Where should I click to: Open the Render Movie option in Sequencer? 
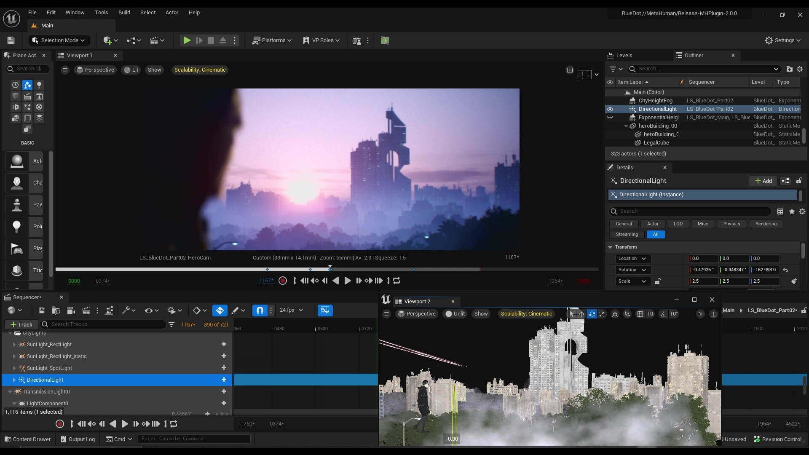pyautogui.click(x=86, y=310)
